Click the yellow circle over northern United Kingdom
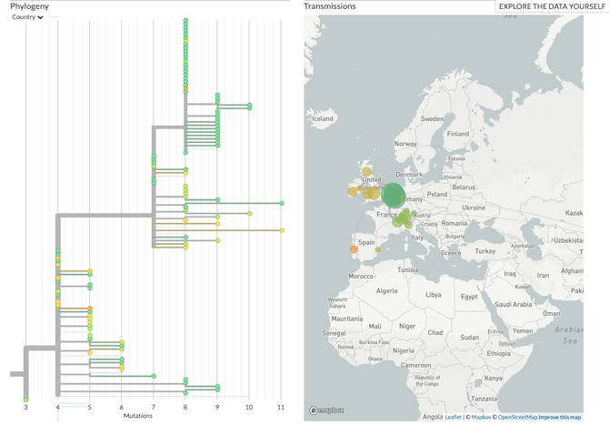 366,171
